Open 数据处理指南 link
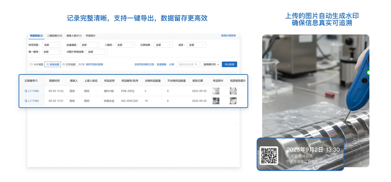Image resolution: width=391 pixels, height=182 pixels. click(x=228, y=36)
